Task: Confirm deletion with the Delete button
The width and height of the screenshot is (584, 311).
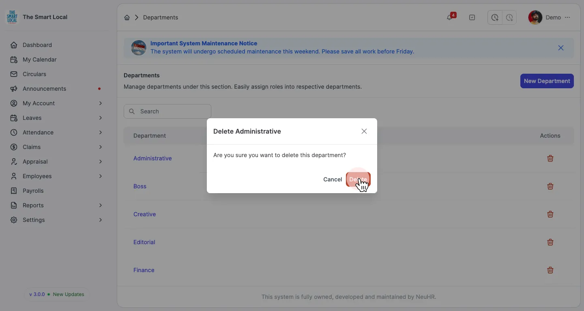Action: tap(358, 179)
